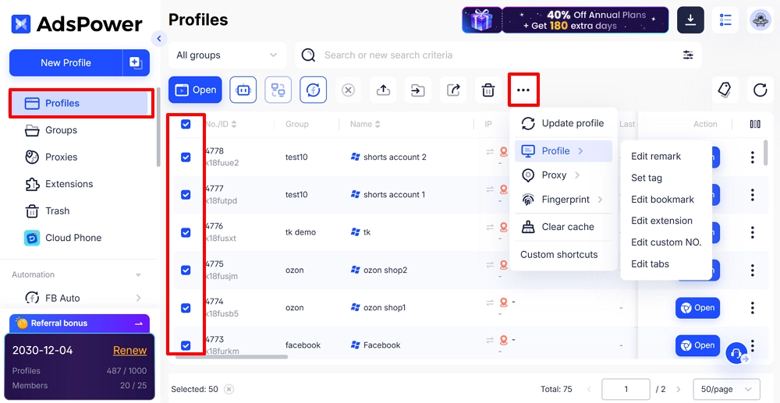The width and height of the screenshot is (780, 403).
Task: Select Clear cache menu item
Action: [563, 227]
